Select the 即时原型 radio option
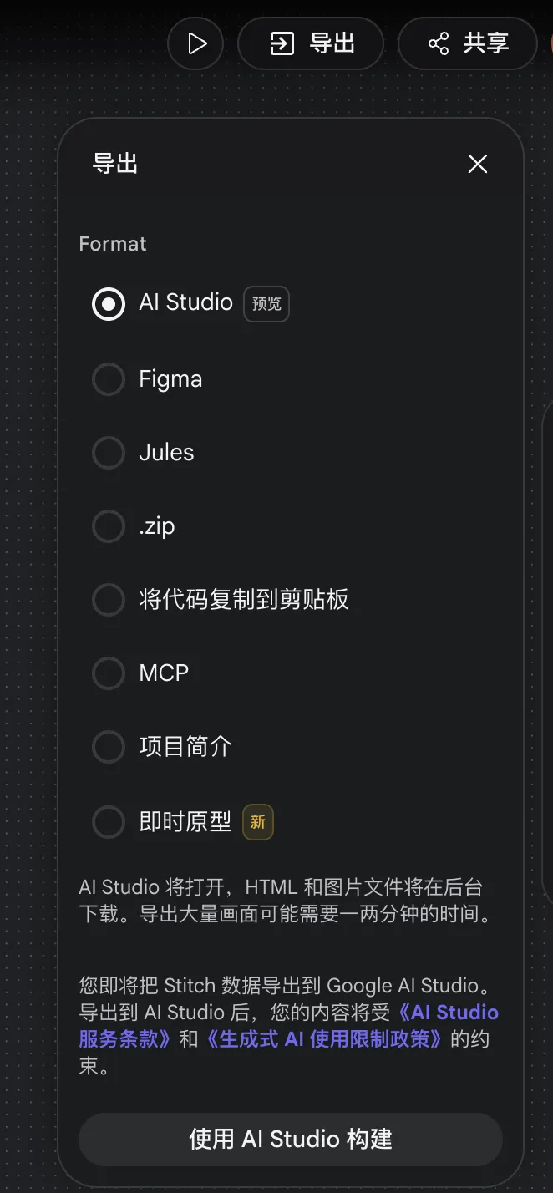 click(x=109, y=822)
